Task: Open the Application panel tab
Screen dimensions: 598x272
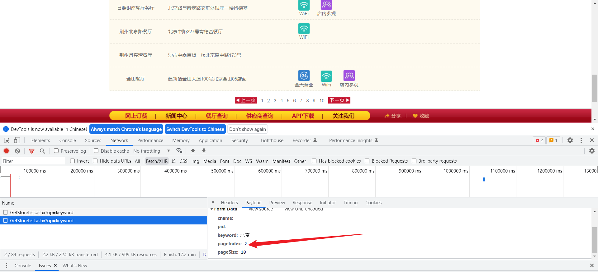Action: (211, 141)
